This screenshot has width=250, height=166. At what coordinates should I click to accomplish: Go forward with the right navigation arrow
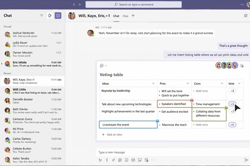(x=80, y=4)
